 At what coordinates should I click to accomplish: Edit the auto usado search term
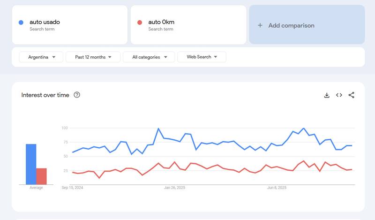(45, 22)
